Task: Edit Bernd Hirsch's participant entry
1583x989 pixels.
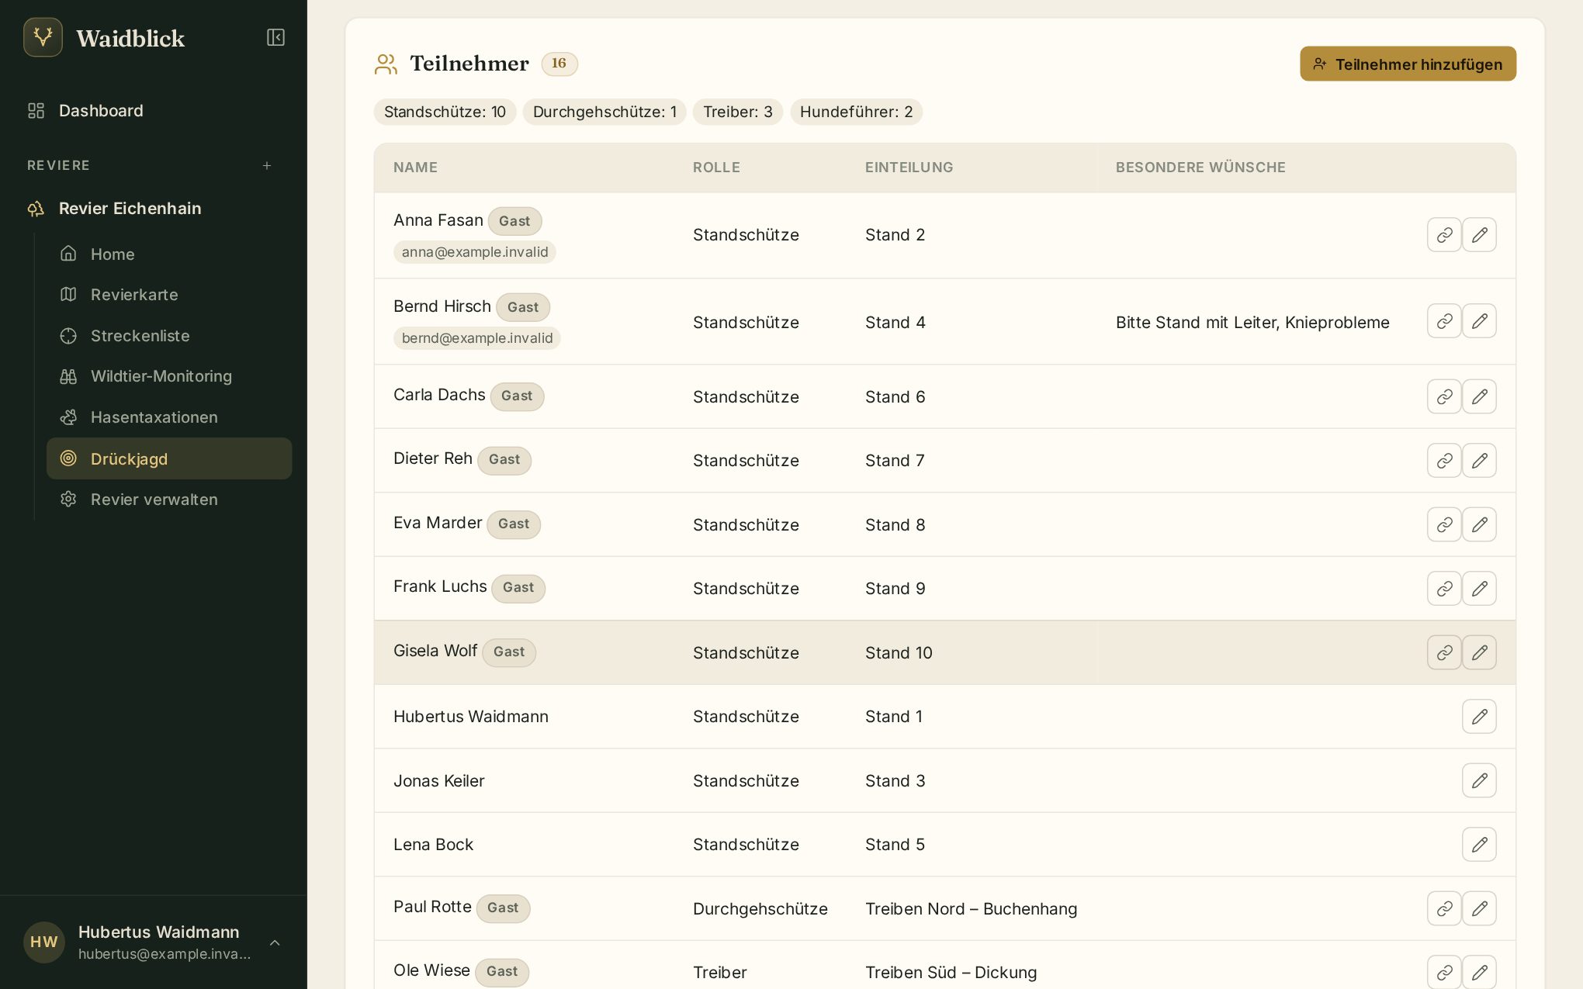Action: pyautogui.click(x=1479, y=321)
